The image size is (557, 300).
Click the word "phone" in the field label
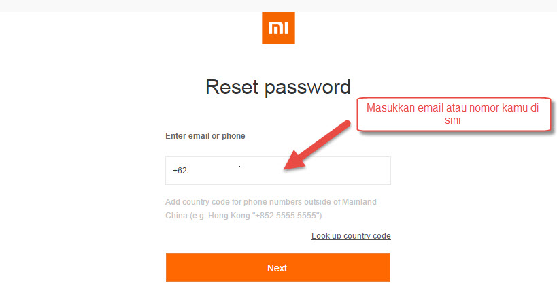234,136
